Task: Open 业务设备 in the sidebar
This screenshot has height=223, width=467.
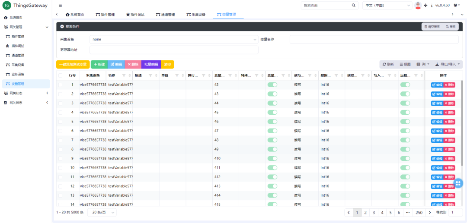Action: point(18,74)
